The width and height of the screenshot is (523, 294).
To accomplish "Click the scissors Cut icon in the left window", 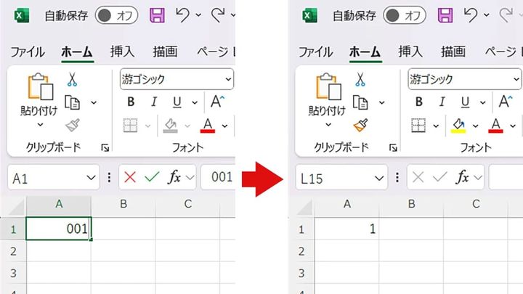I will point(72,79).
